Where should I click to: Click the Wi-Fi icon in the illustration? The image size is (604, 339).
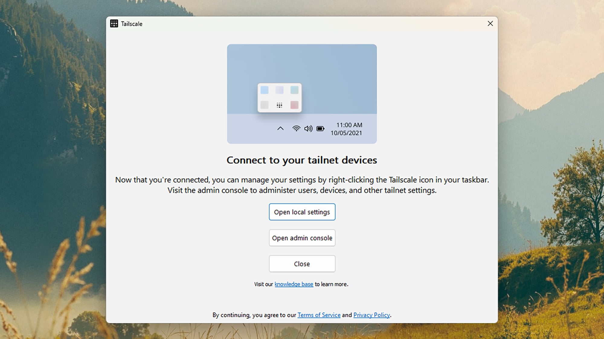[296, 129]
